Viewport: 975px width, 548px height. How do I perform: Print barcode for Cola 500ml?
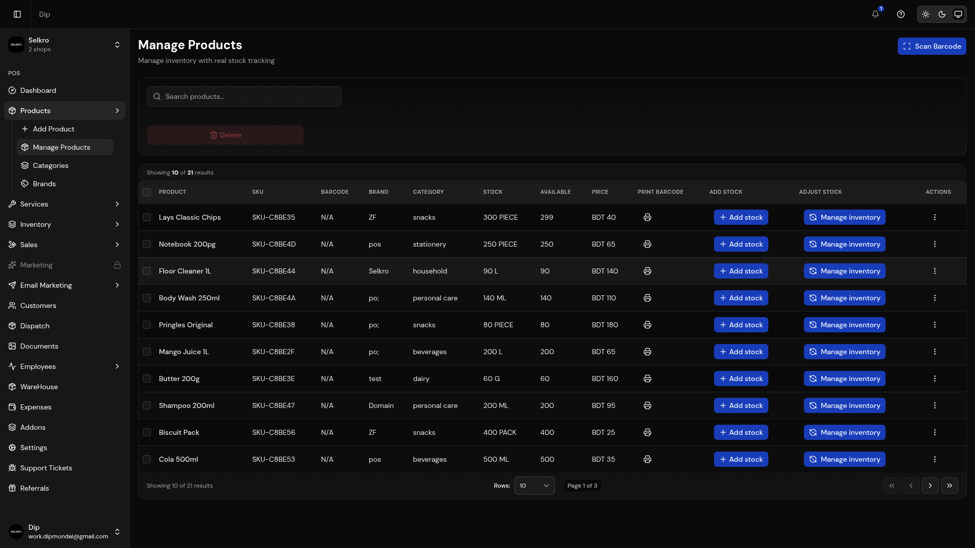click(647, 459)
